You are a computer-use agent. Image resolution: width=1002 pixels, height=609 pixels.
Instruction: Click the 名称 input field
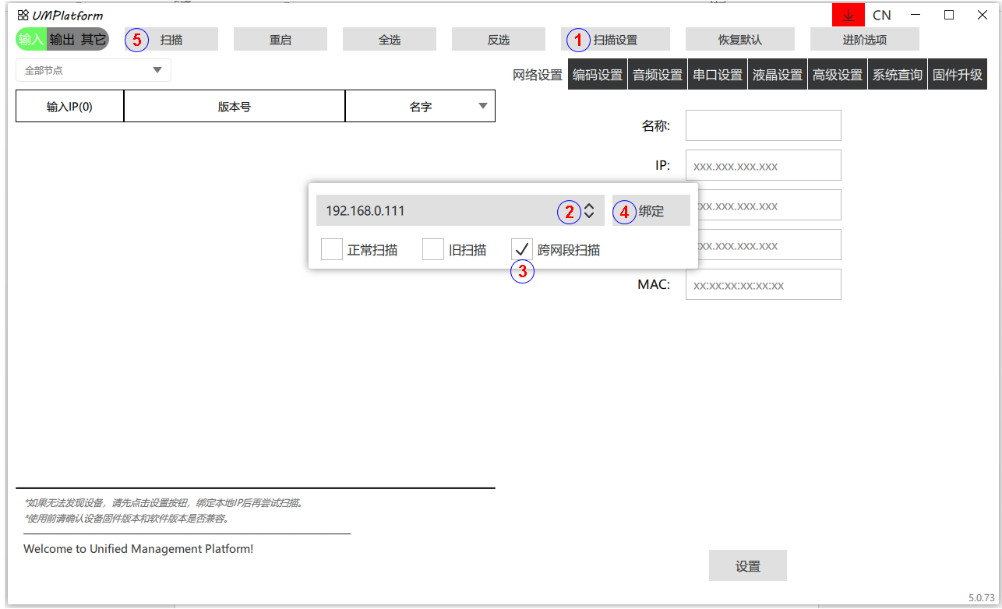click(763, 125)
